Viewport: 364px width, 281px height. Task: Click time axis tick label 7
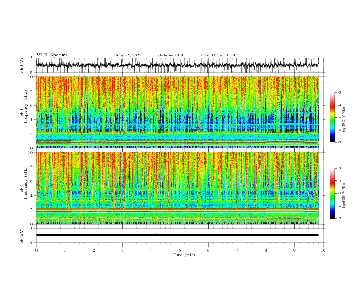pos(237,250)
